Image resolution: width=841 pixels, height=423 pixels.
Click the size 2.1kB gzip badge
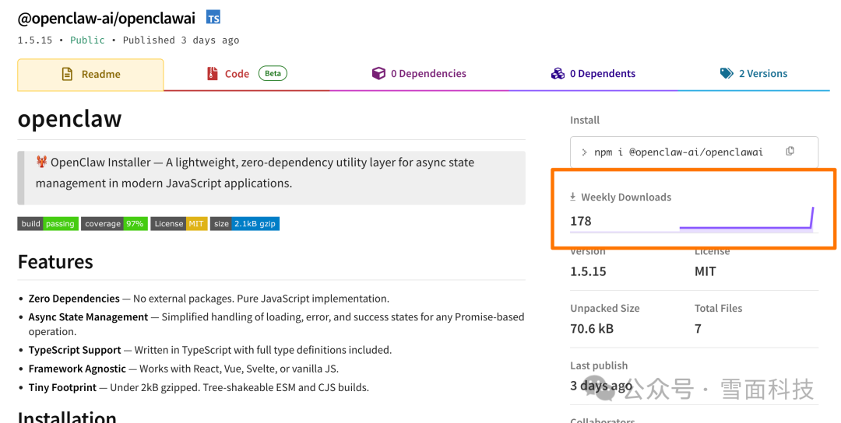(x=244, y=224)
